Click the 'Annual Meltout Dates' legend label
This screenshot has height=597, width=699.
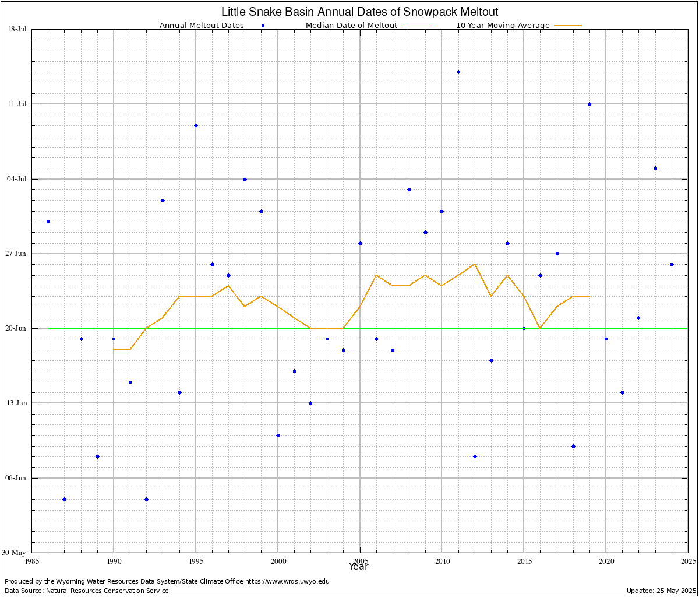coord(202,26)
